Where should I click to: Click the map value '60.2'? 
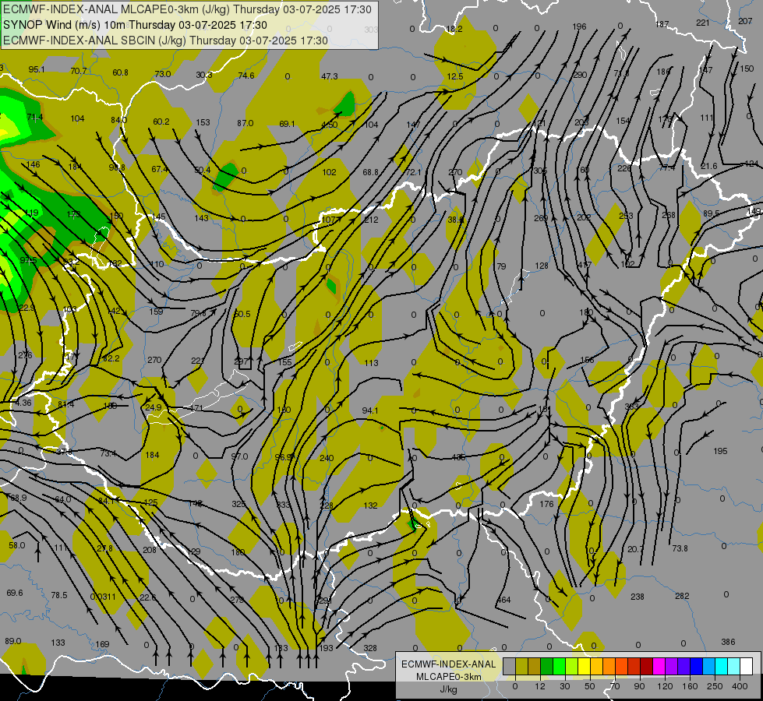161,122
